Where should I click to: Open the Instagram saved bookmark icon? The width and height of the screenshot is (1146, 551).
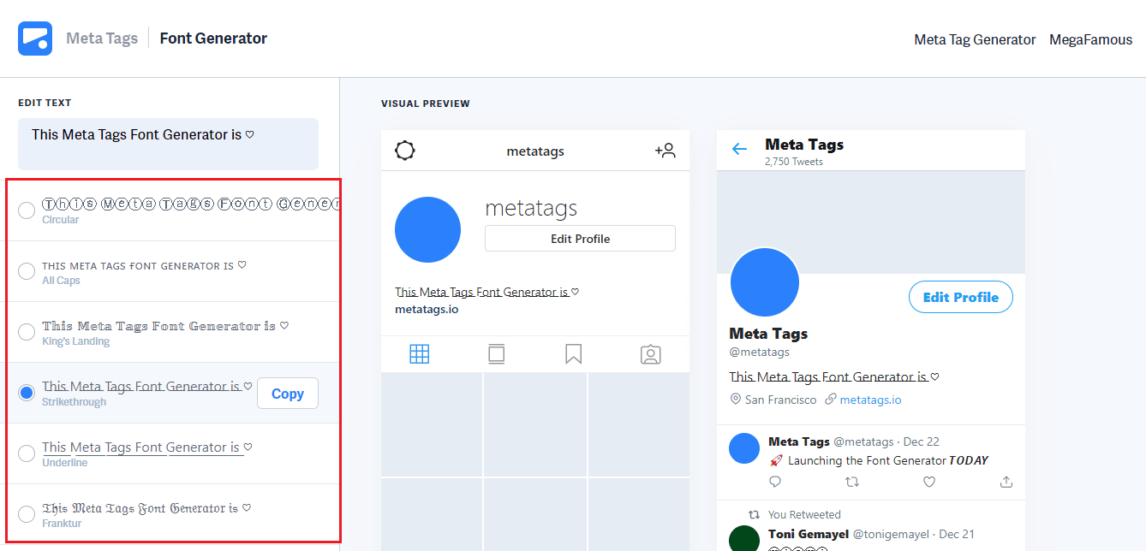click(574, 354)
